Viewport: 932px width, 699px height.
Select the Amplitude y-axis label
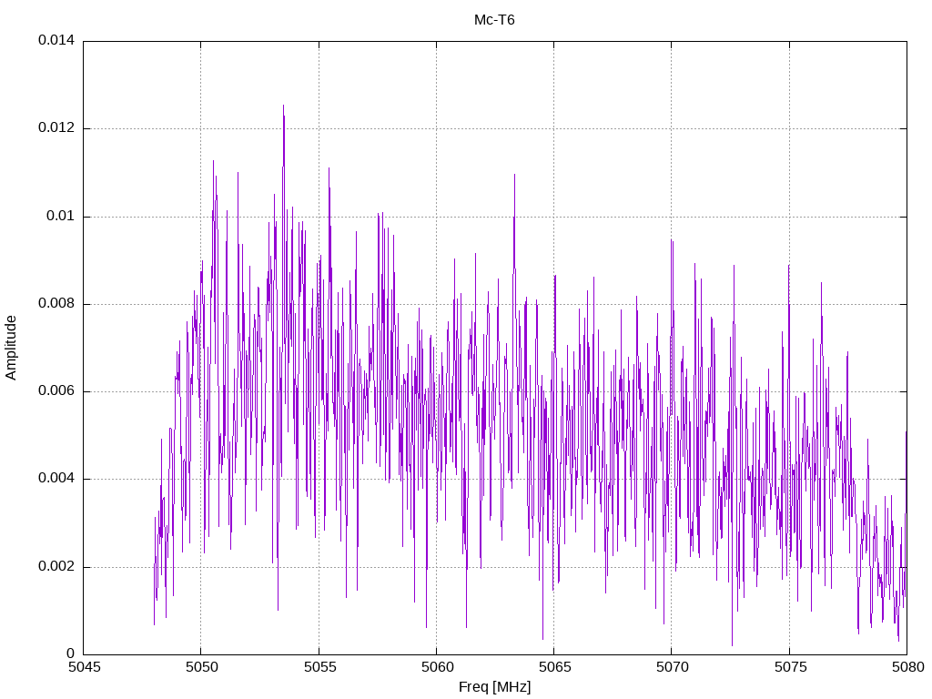tap(11, 348)
